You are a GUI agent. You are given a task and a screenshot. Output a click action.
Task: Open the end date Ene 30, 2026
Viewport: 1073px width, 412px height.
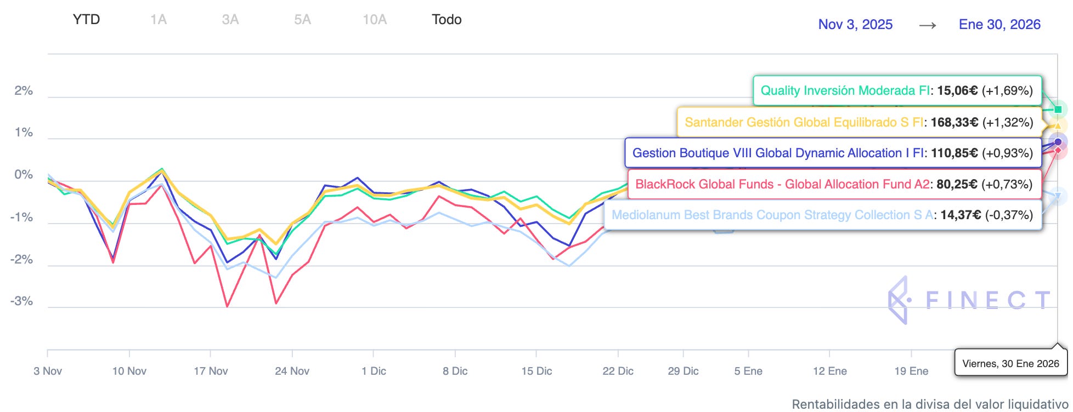(999, 25)
